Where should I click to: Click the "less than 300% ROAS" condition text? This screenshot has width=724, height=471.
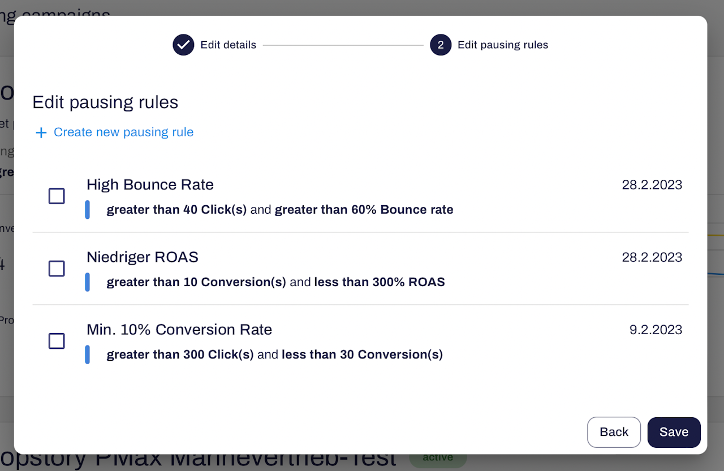(380, 282)
